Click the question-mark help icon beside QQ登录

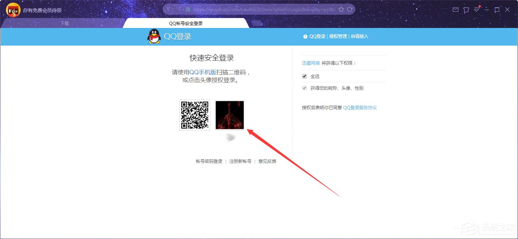(x=304, y=36)
